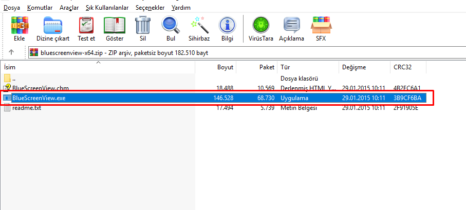Select the readme.txt file name

coord(27,108)
